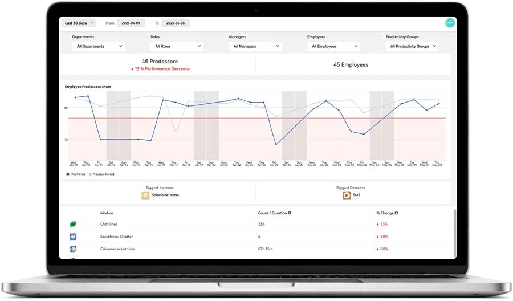Click the Thu May 08 x-axis label
513x301 pixels.
pyautogui.click(x=437, y=164)
